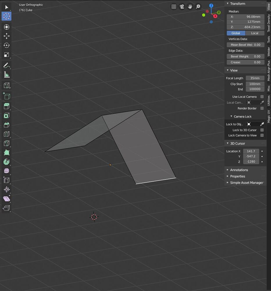This screenshot has width=271, height=291.
Task: Switch transform to Global
Action: [x=236, y=33]
